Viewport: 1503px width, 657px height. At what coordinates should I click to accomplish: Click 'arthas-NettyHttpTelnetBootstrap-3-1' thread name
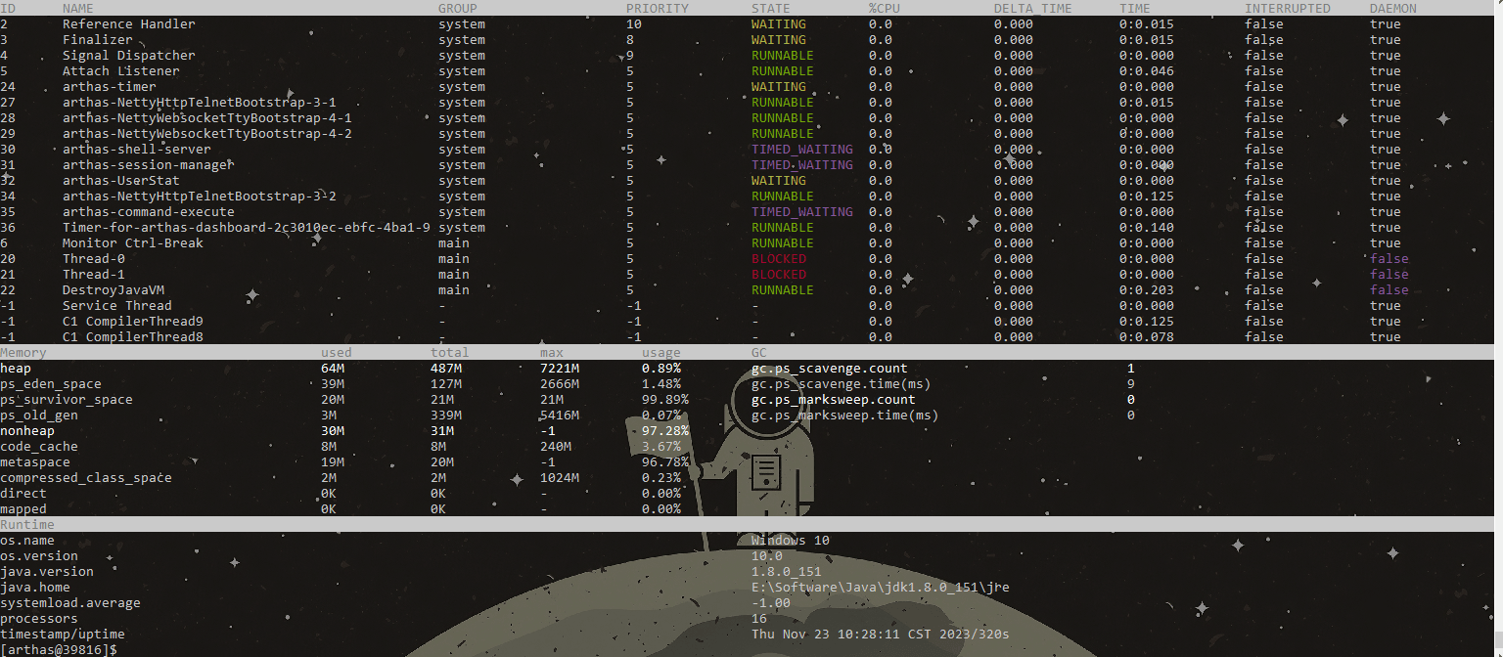200,103
